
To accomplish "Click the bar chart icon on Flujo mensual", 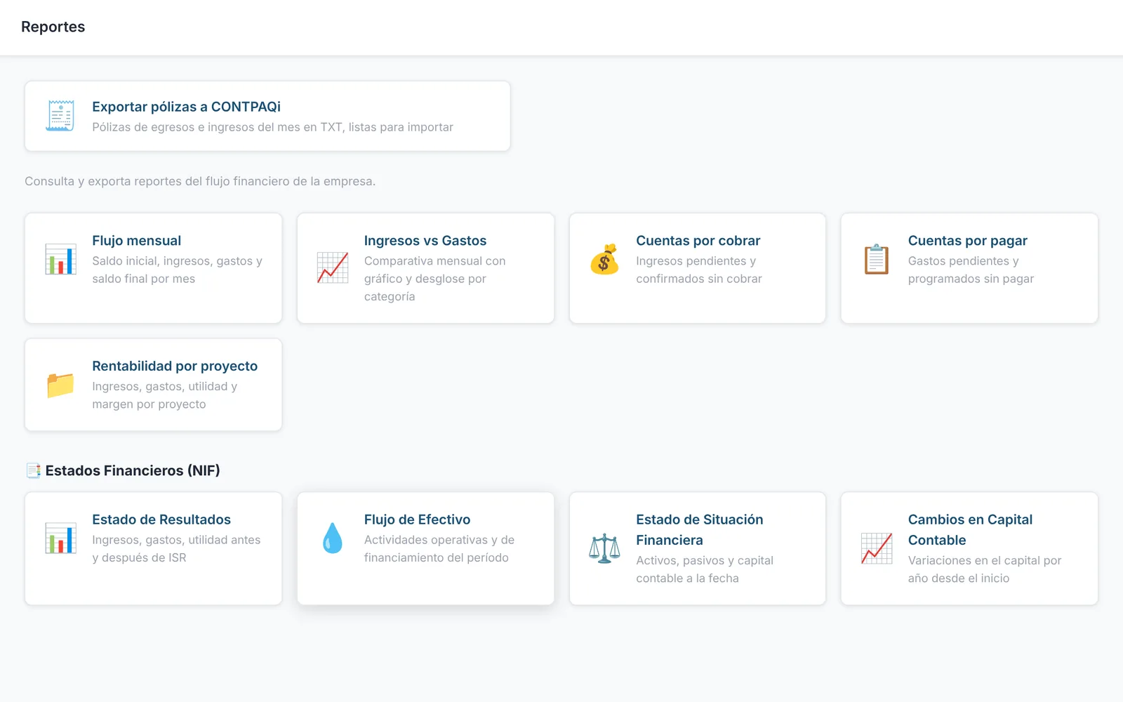I will pyautogui.click(x=60, y=259).
